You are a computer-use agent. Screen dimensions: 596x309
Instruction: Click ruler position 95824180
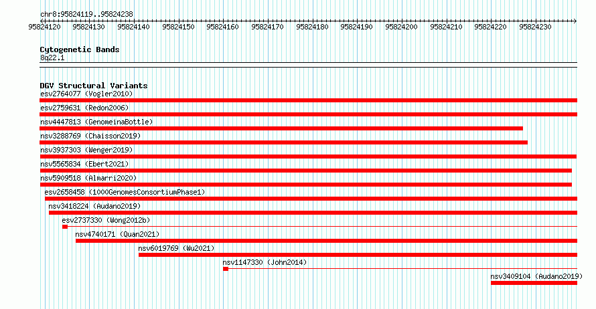pos(313,27)
